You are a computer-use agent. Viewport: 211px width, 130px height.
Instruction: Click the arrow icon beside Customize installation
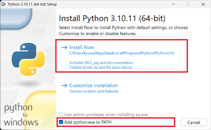(x=65, y=86)
